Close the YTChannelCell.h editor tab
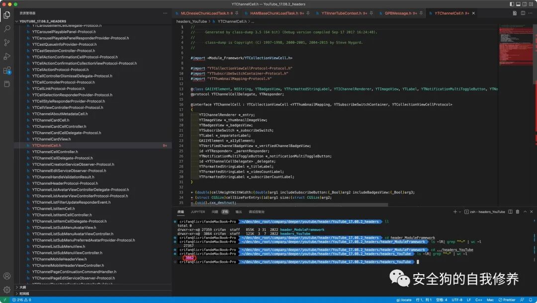 click(474, 13)
